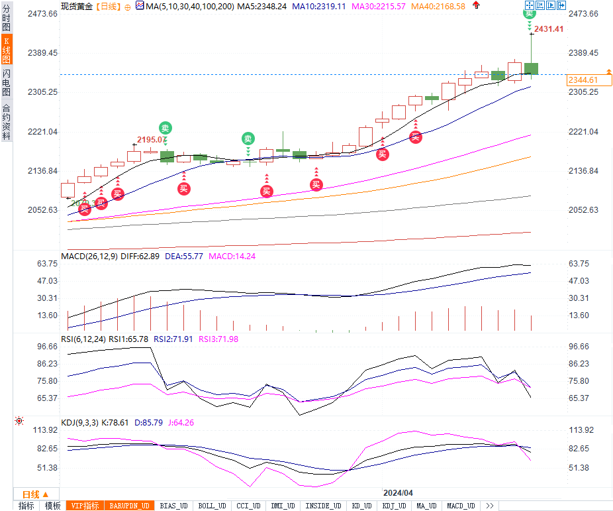Open the 日线 period dropdown at bottom
The height and width of the screenshot is (511, 613).
pyautogui.click(x=36, y=494)
